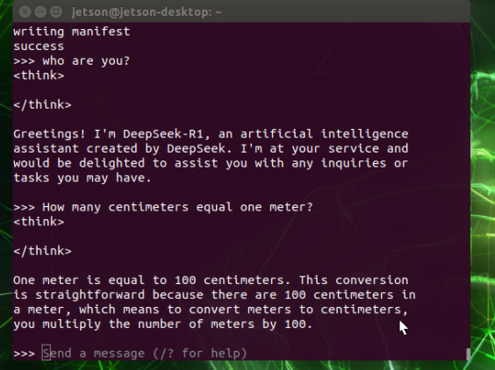Screen dimensions: 495x370
Task: Maximize the terminal window
Action: 56,11
